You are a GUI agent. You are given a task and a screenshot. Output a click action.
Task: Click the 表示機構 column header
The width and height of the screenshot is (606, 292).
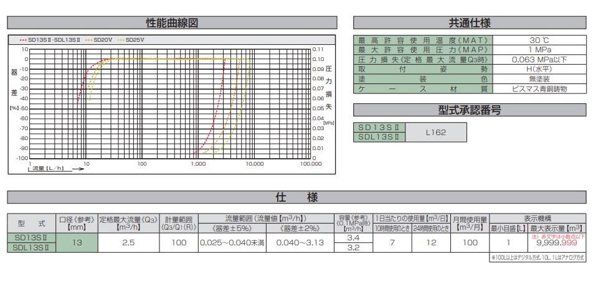(537, 219)
